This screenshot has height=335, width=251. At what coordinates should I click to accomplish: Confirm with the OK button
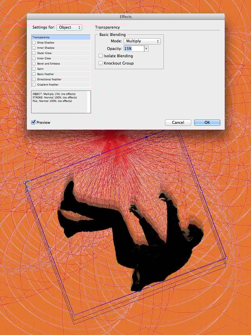[207, 123]
